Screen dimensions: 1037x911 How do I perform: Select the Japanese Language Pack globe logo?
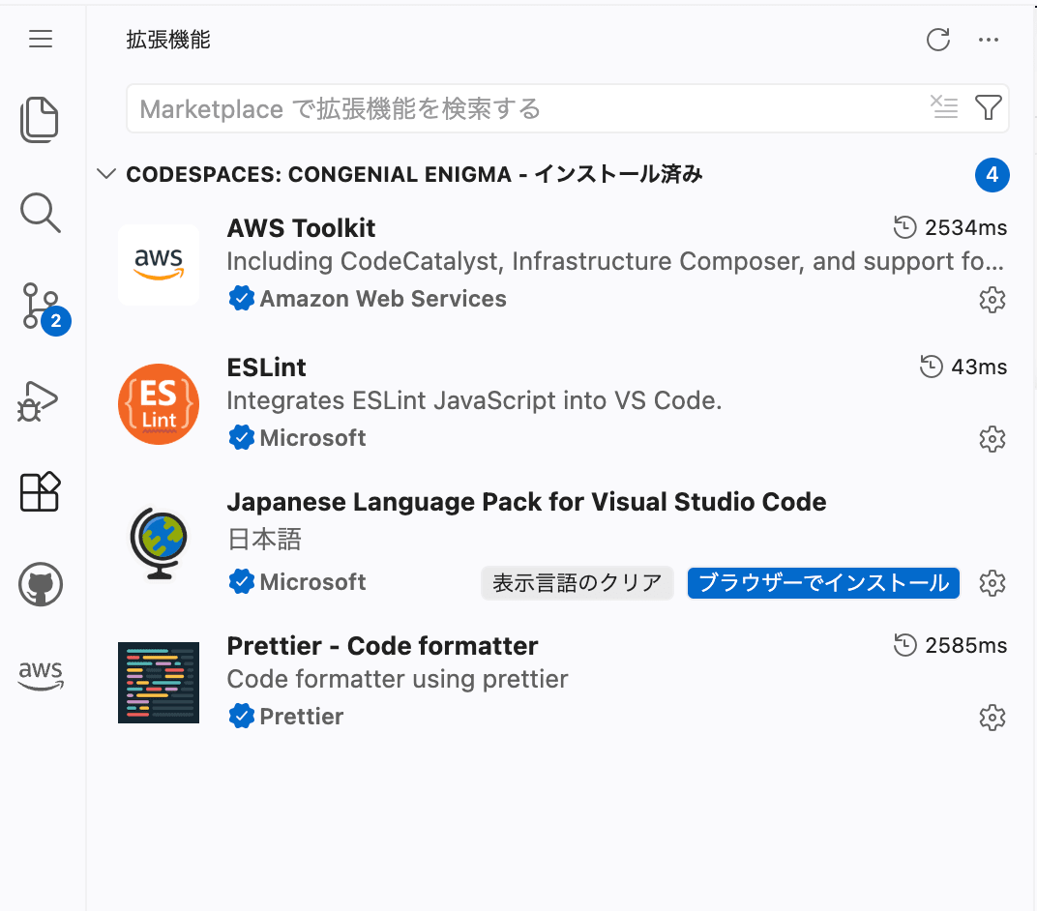click(159, 543)
